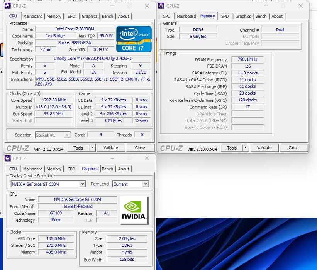
Task: Switch to the Graphics tab in the Memory window
Action: (243, 16)
